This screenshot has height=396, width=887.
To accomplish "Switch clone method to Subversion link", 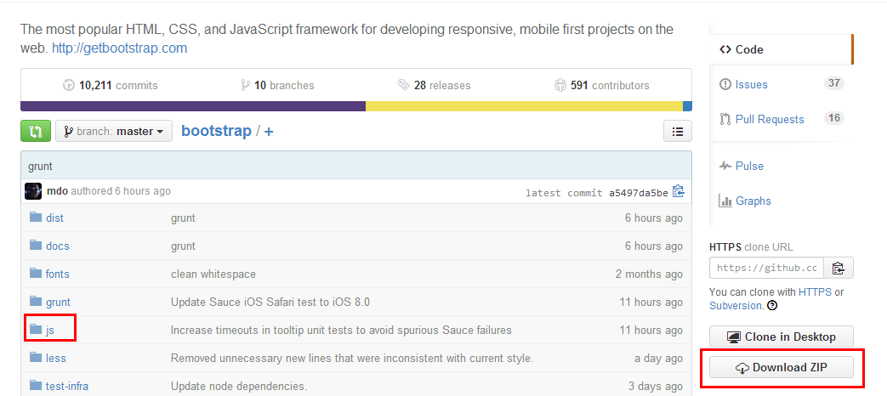I will pos(736,306).
